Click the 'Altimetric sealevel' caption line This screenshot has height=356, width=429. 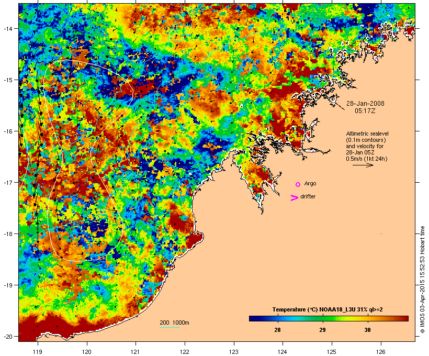click(367, 133)
